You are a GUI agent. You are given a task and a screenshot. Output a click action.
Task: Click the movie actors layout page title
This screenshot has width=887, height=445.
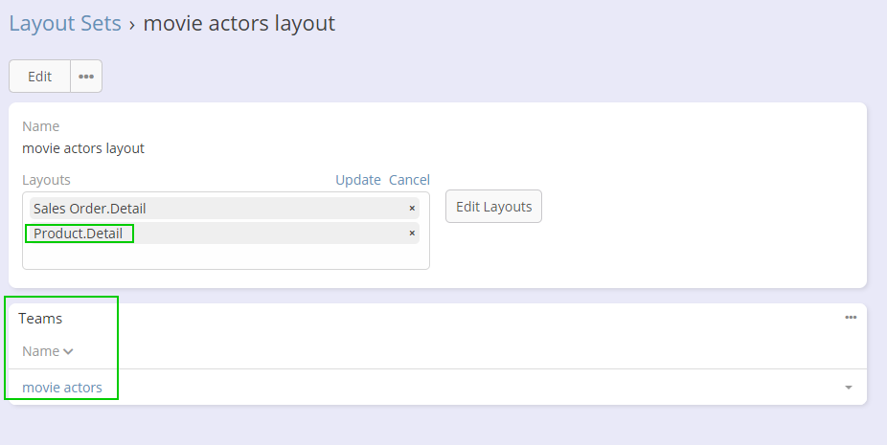click(239, 23)
